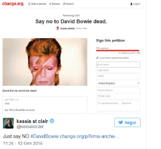Click the Log in user icon
Screen dimensions: 161x149
[x=131, y=4]
